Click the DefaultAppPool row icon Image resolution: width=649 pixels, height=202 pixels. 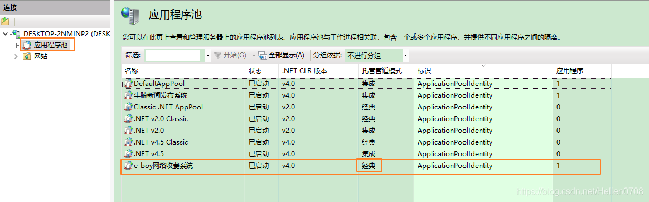click(x=128, y=84)
